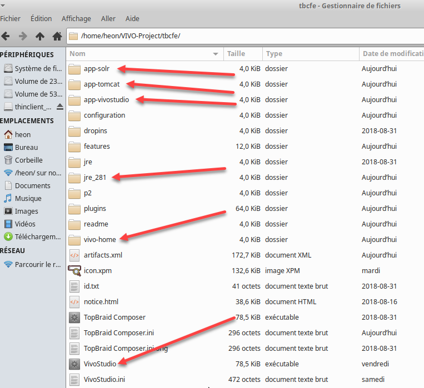This screenshot has height=388, width=424.
Task: Go back with the left arrow button
Action: coord(6,36)
